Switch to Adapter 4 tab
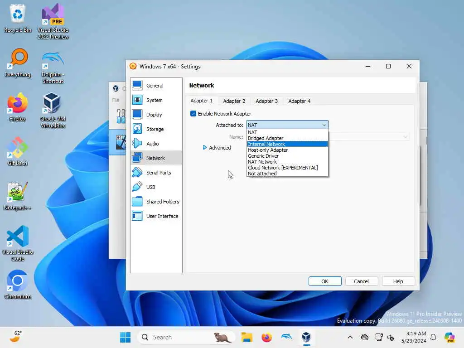The image size is (464, 348). tap(299, 101)
